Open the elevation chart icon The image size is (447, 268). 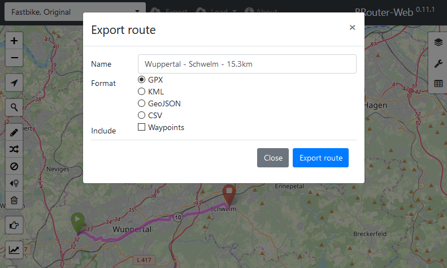pos(14,249)
